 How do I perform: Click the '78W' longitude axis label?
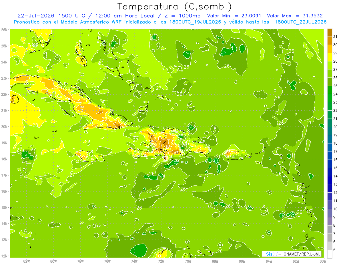tap(80, 261)
